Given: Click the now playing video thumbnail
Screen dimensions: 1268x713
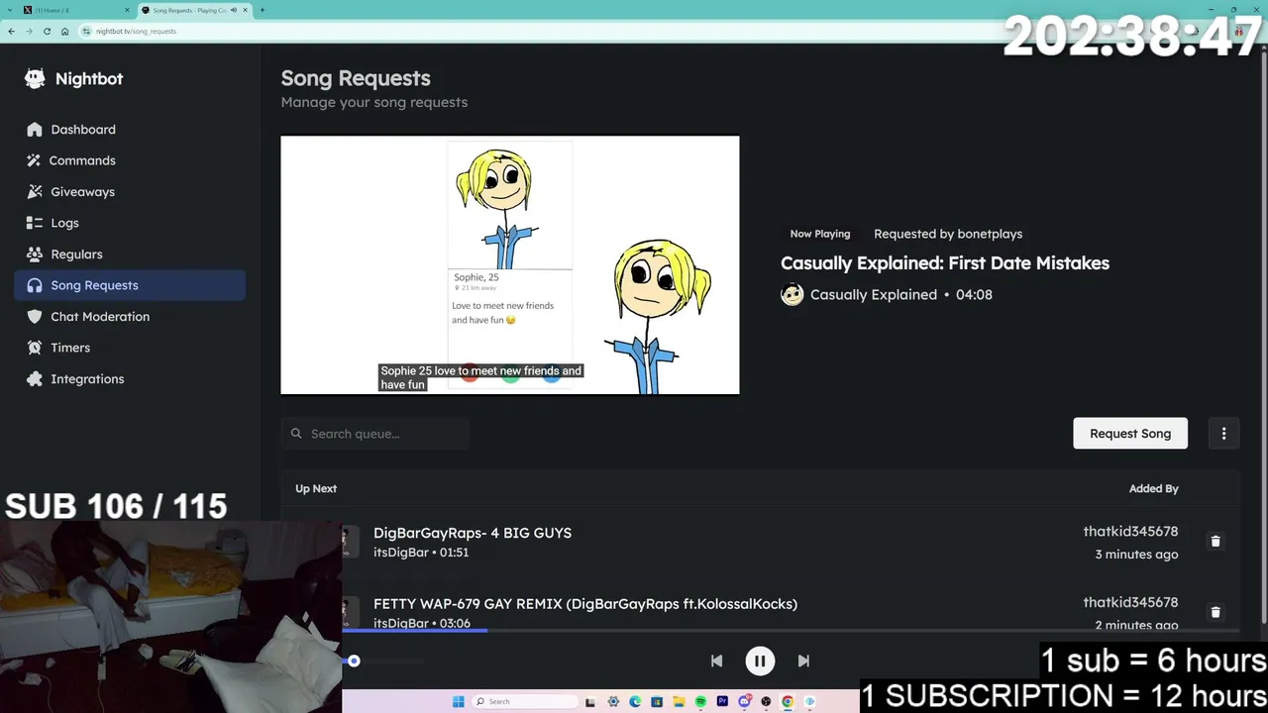Looking at the screenshot, I should (x=510, y=264).
